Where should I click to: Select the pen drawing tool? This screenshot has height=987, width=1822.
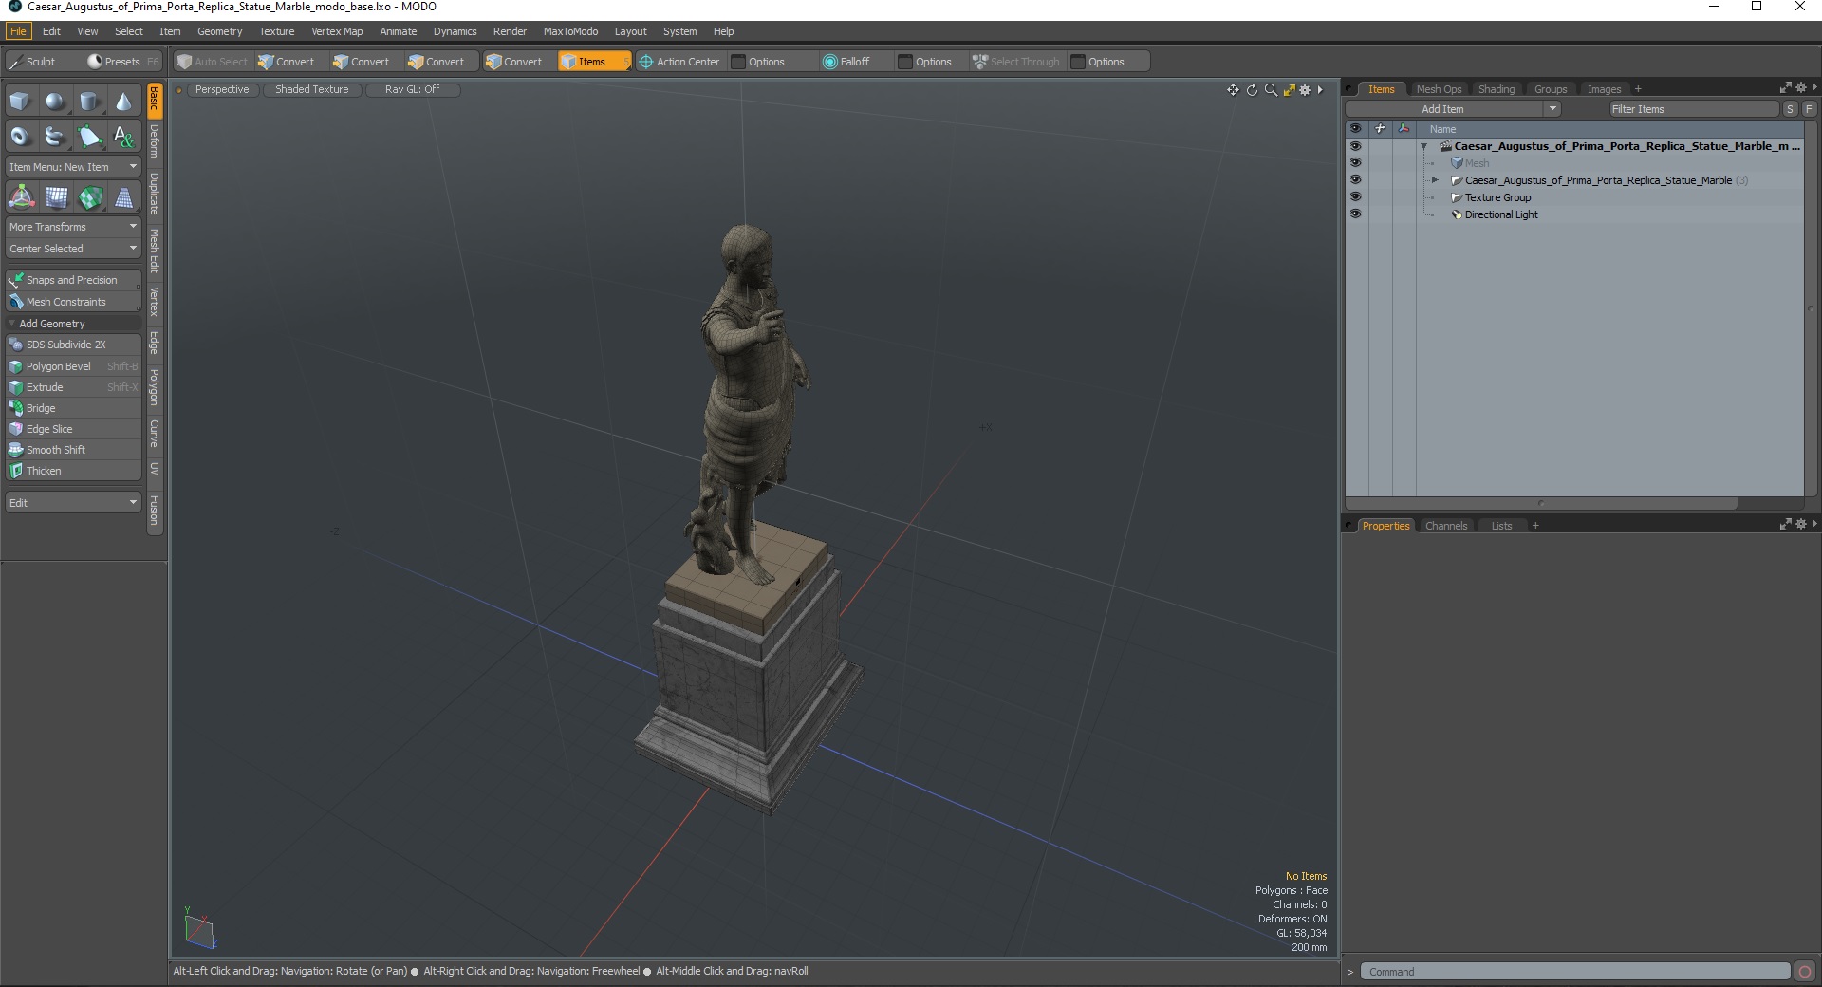click(x=89, y=137)
